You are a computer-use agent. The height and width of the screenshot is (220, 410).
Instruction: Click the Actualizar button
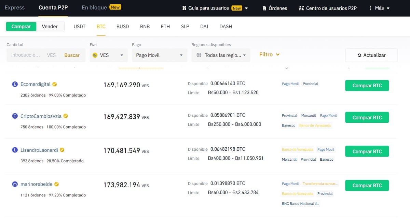[x=371, y=55]
